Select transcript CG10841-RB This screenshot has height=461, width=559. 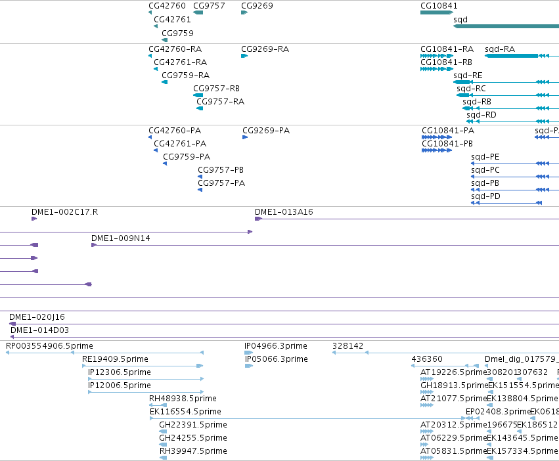[446, 62]
